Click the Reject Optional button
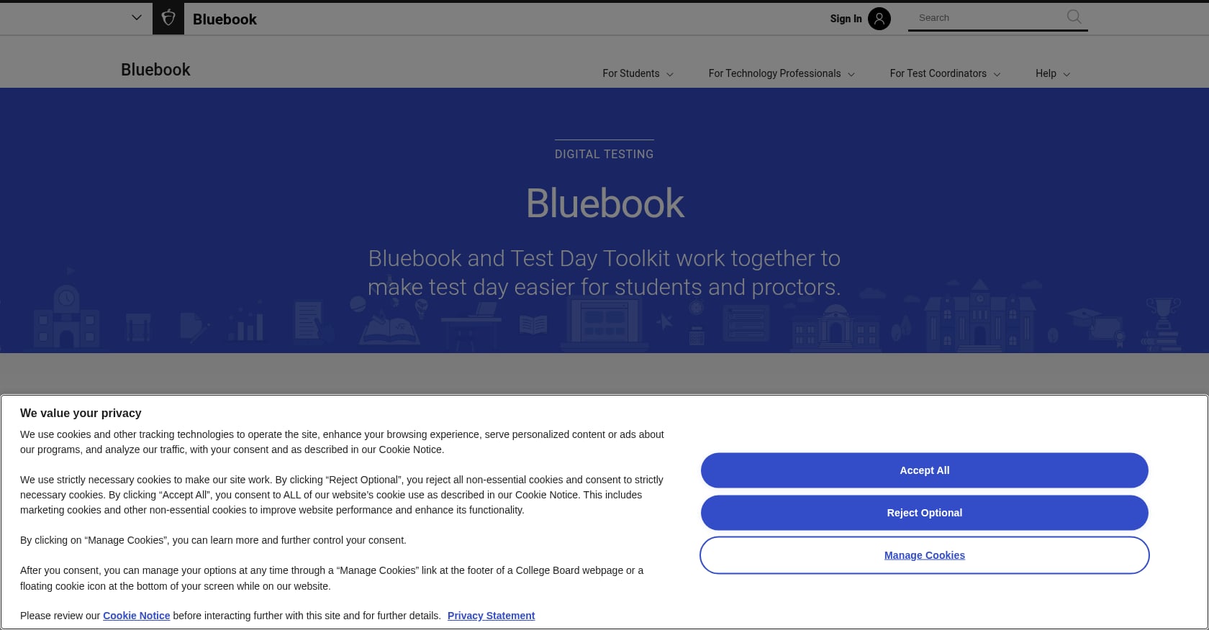 tap(924, 513)
